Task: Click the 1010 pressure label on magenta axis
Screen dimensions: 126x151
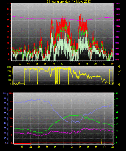Action: (118, 20)
